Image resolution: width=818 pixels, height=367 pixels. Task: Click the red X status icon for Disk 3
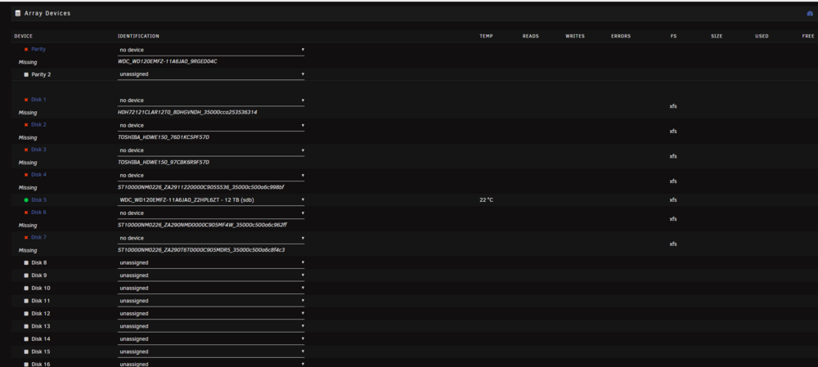pos(26,150)
